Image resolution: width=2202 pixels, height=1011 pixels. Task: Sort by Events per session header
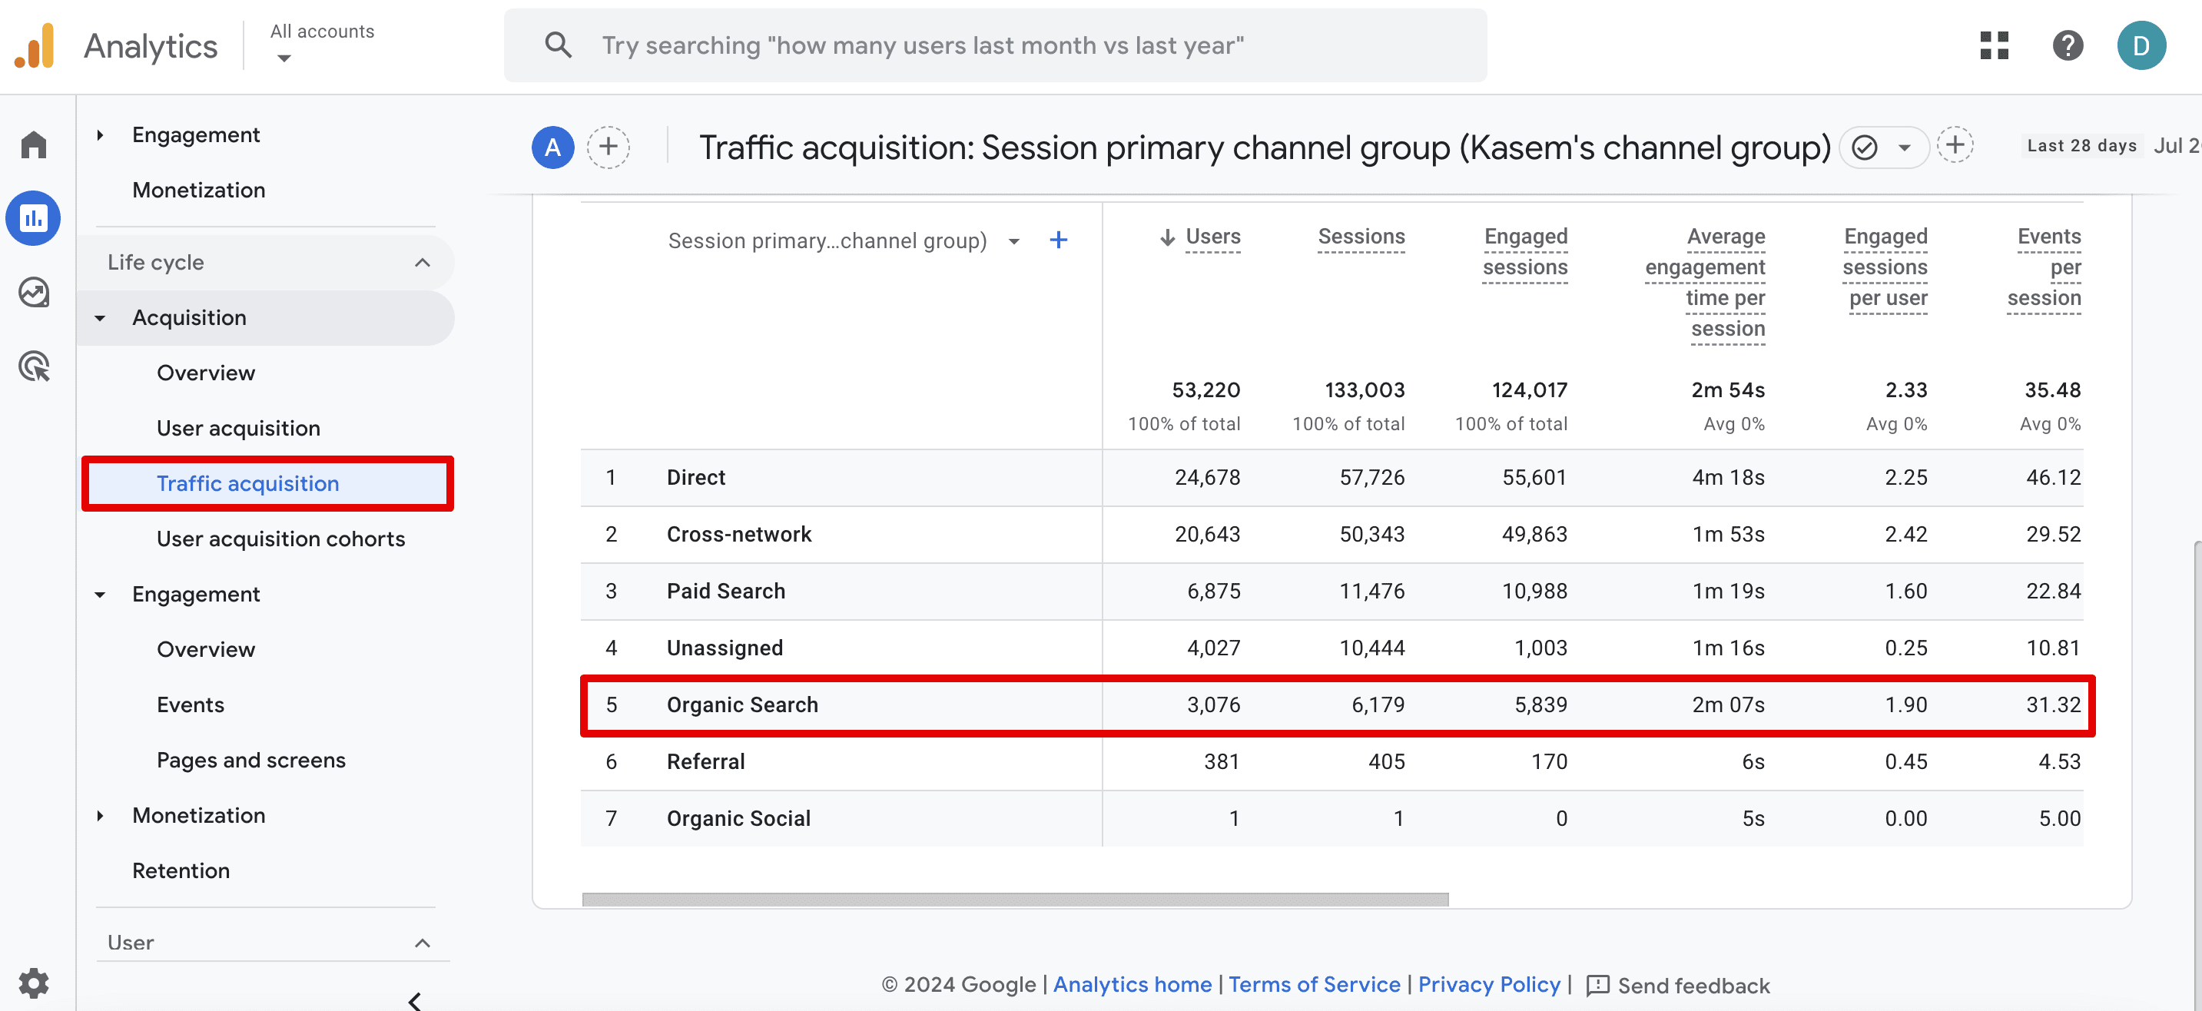pos(2044,267)
